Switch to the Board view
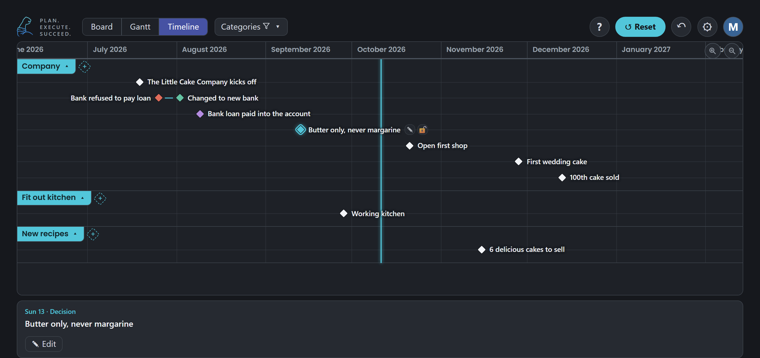This screenshot has height=358, width=760. tap(102, 27)
